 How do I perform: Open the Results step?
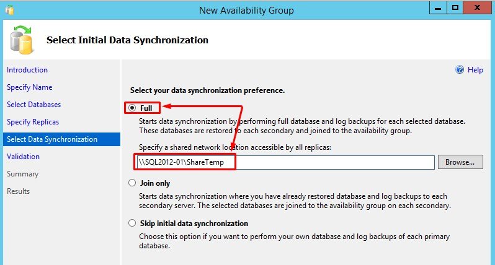(19, 191)
